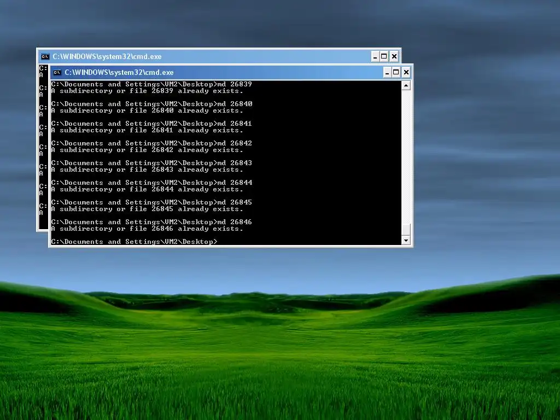Click the line 'md 26845' command
Screen dimensions: 560x420
pyautogui.click(x=151, y=202)
